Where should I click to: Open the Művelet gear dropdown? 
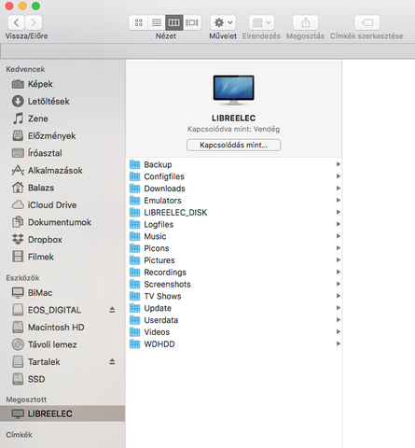223,22
